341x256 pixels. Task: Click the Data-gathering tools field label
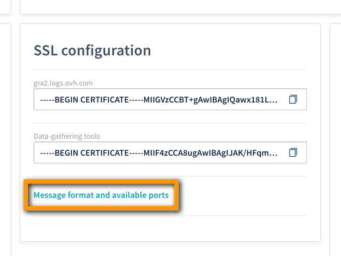[67, 135]
